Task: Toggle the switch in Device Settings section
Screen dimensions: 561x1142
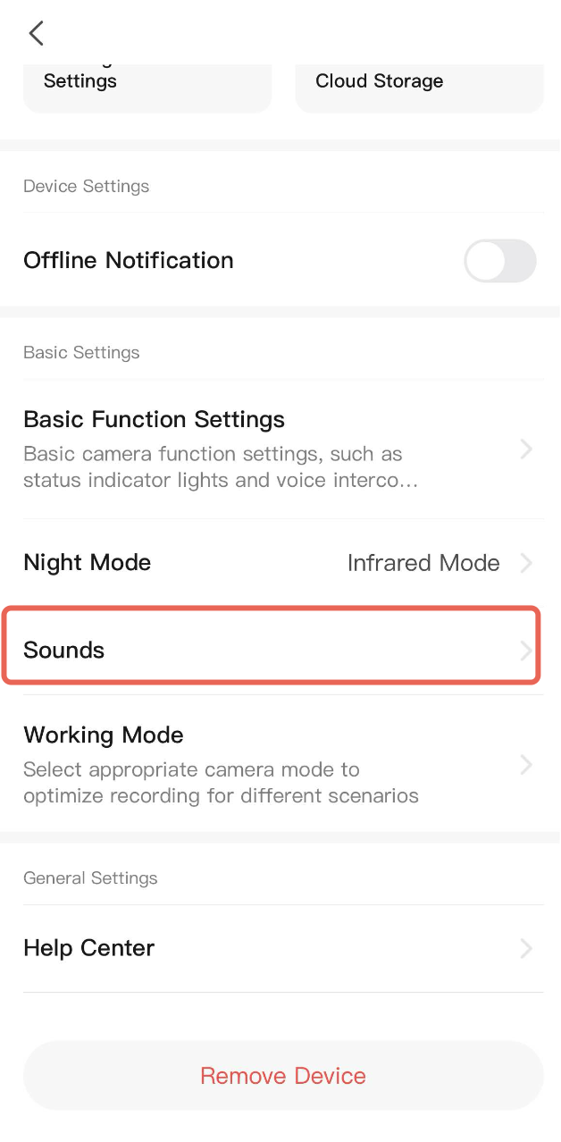Action: coord(500,260)
